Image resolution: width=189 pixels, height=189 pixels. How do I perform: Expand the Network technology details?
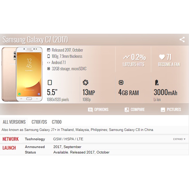click(x=179, y=139)
